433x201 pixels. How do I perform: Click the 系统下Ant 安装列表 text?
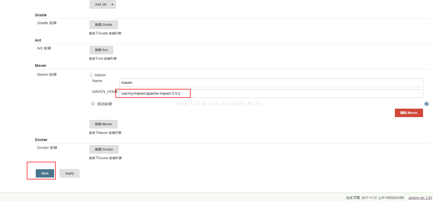[x=103, y=59]
